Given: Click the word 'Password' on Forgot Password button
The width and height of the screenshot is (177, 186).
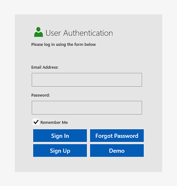Looking at the screenshot, I should tap(126, 136).
